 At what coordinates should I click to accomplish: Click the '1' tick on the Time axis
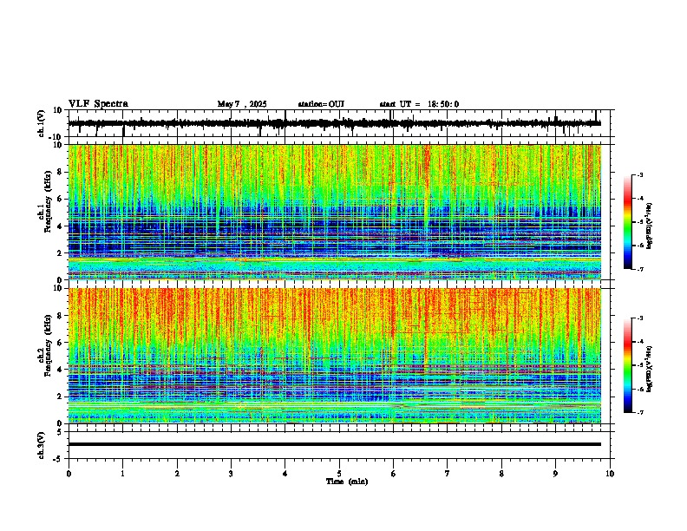[x=122, y=474]
